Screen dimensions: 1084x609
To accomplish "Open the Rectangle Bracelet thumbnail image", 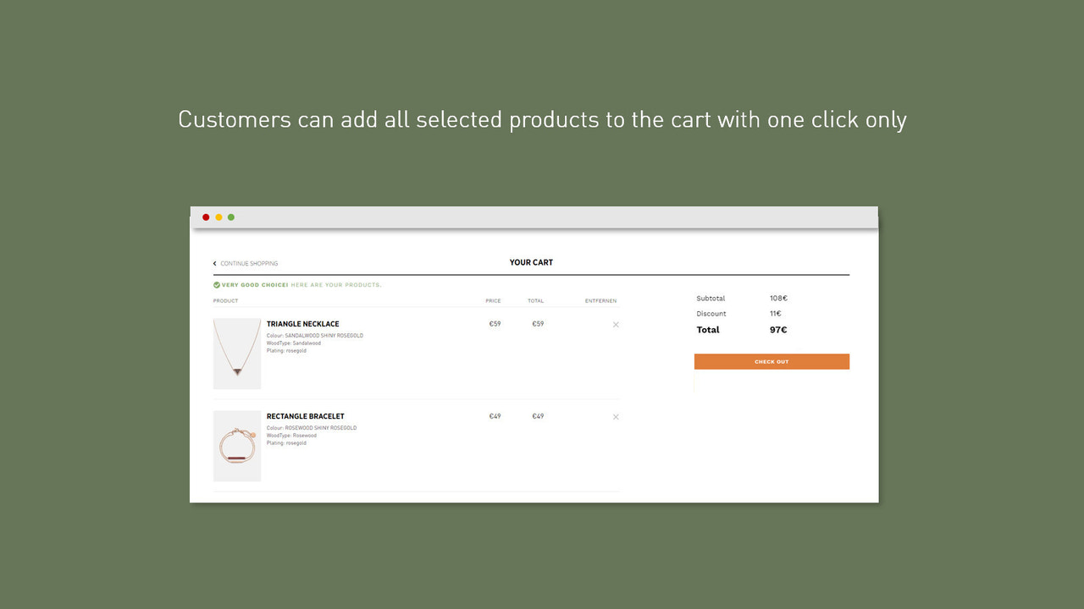I will click(236, 446).
